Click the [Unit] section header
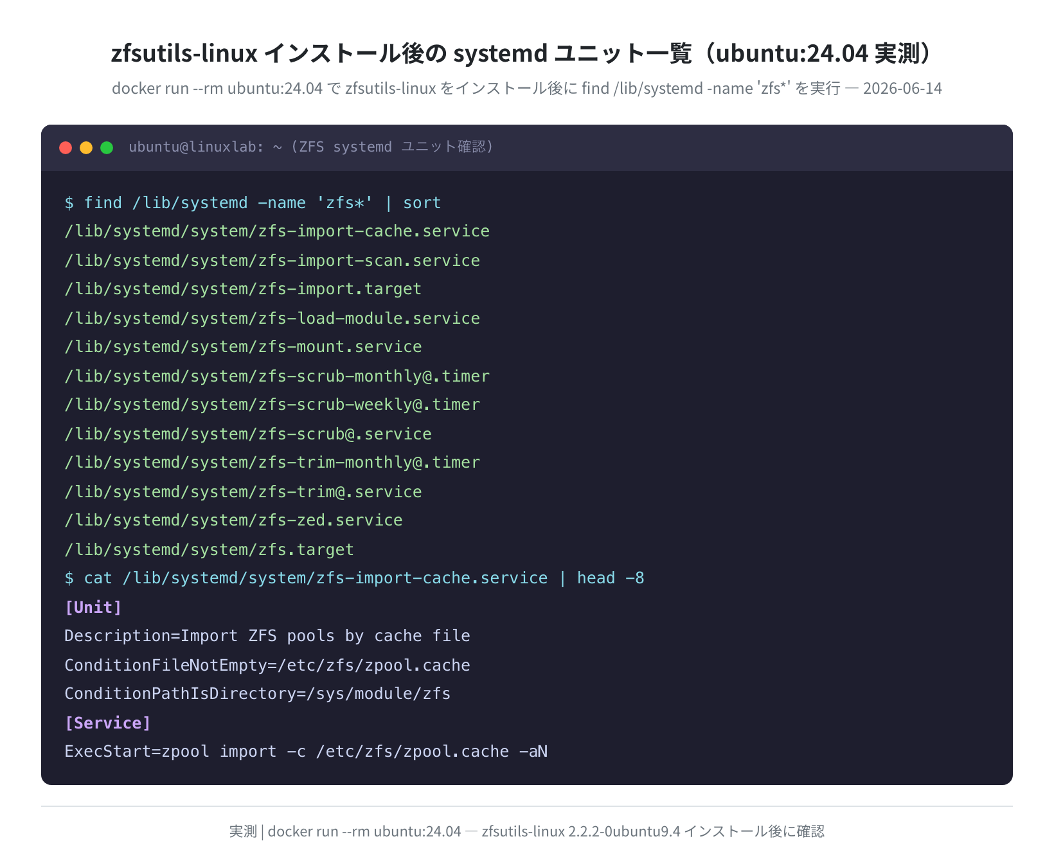1054x866 pixels. pos(93,608)
